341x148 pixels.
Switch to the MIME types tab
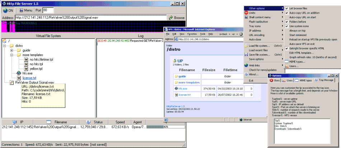304,80
